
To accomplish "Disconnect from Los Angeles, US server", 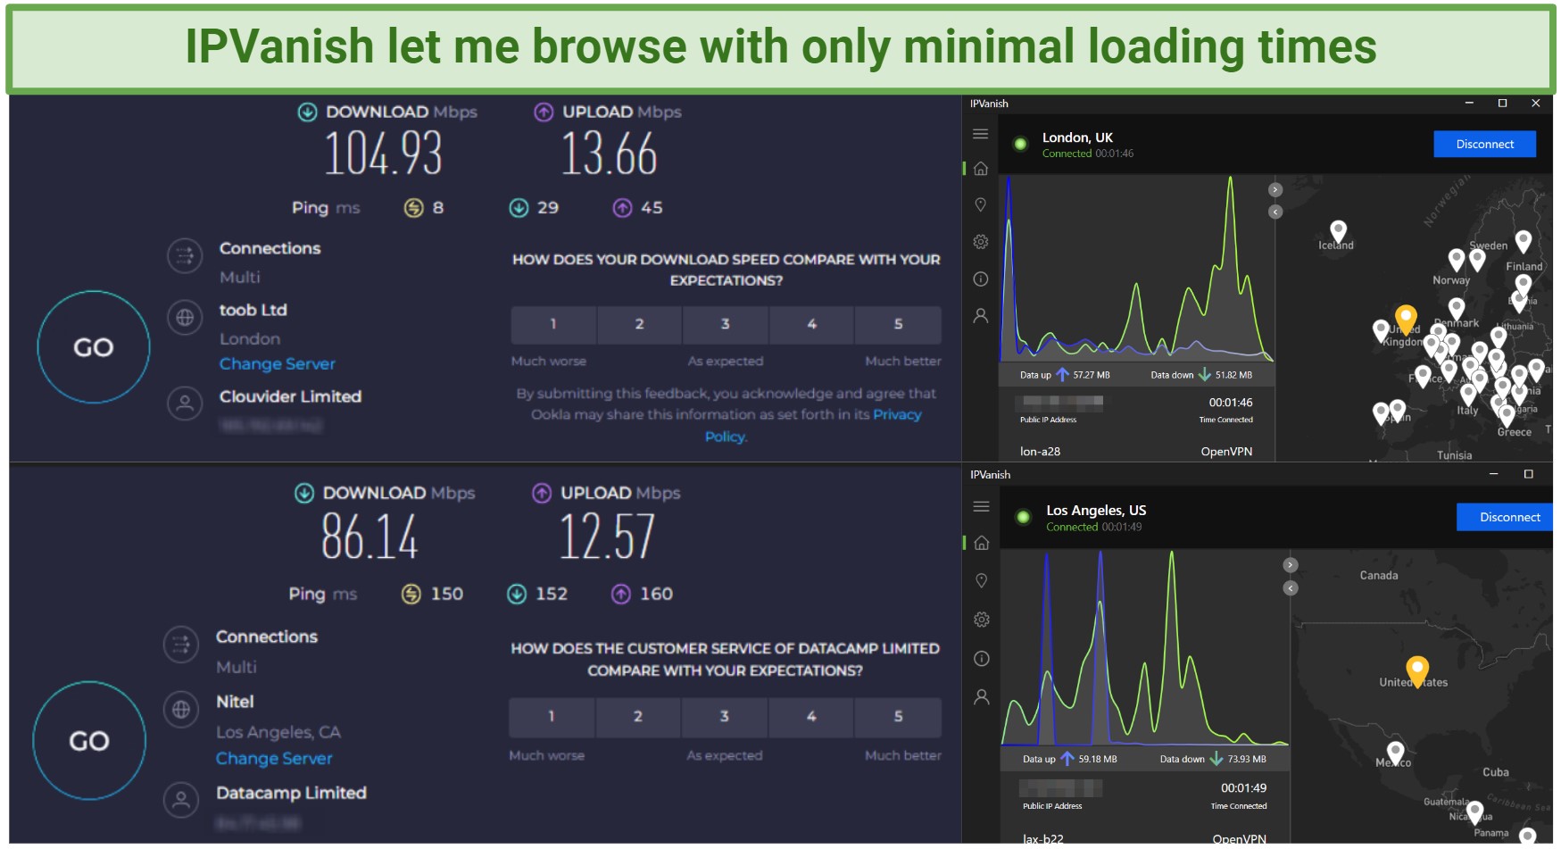I will click(x=1506, y=517).
